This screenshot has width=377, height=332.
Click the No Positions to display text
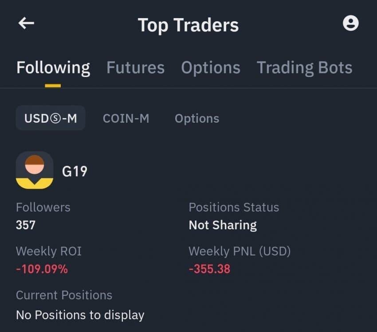[x=80, y=315]
